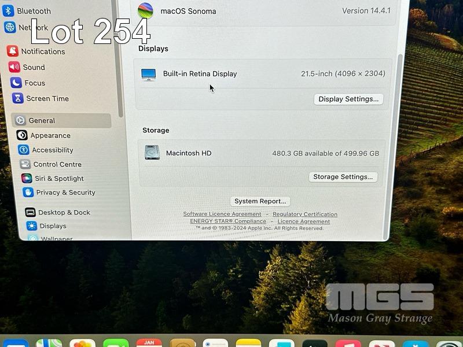
Task: Click the Notifications bell icon
Action: point(13,51)
